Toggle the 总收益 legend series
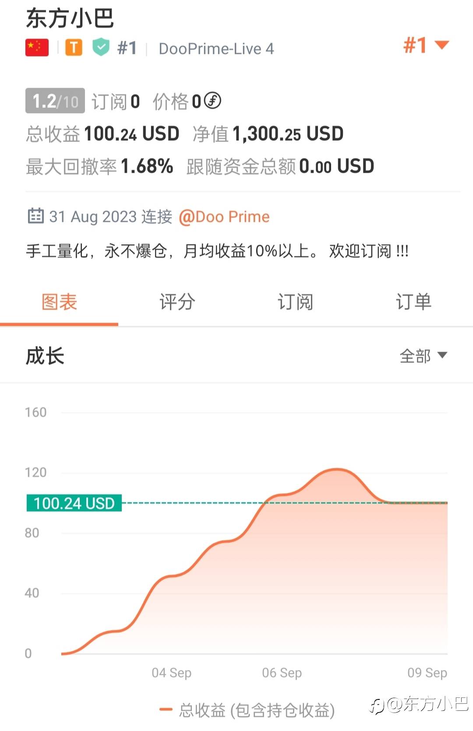Screen dimensions: 473x731 point(256,710)
